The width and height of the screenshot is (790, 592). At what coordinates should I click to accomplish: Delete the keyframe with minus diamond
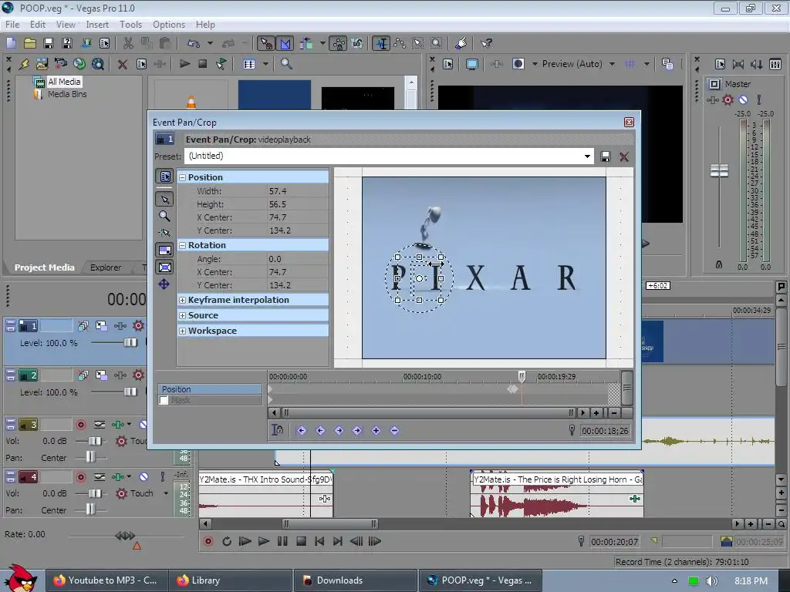click(x=394, y=430)
